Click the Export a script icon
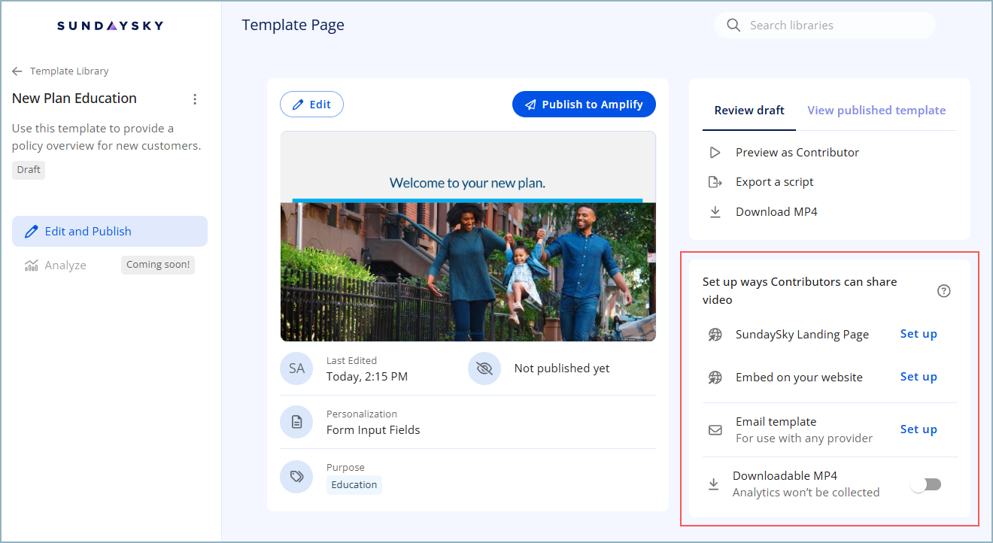This screenshot has height=543, width=993. tap(715, 181)
